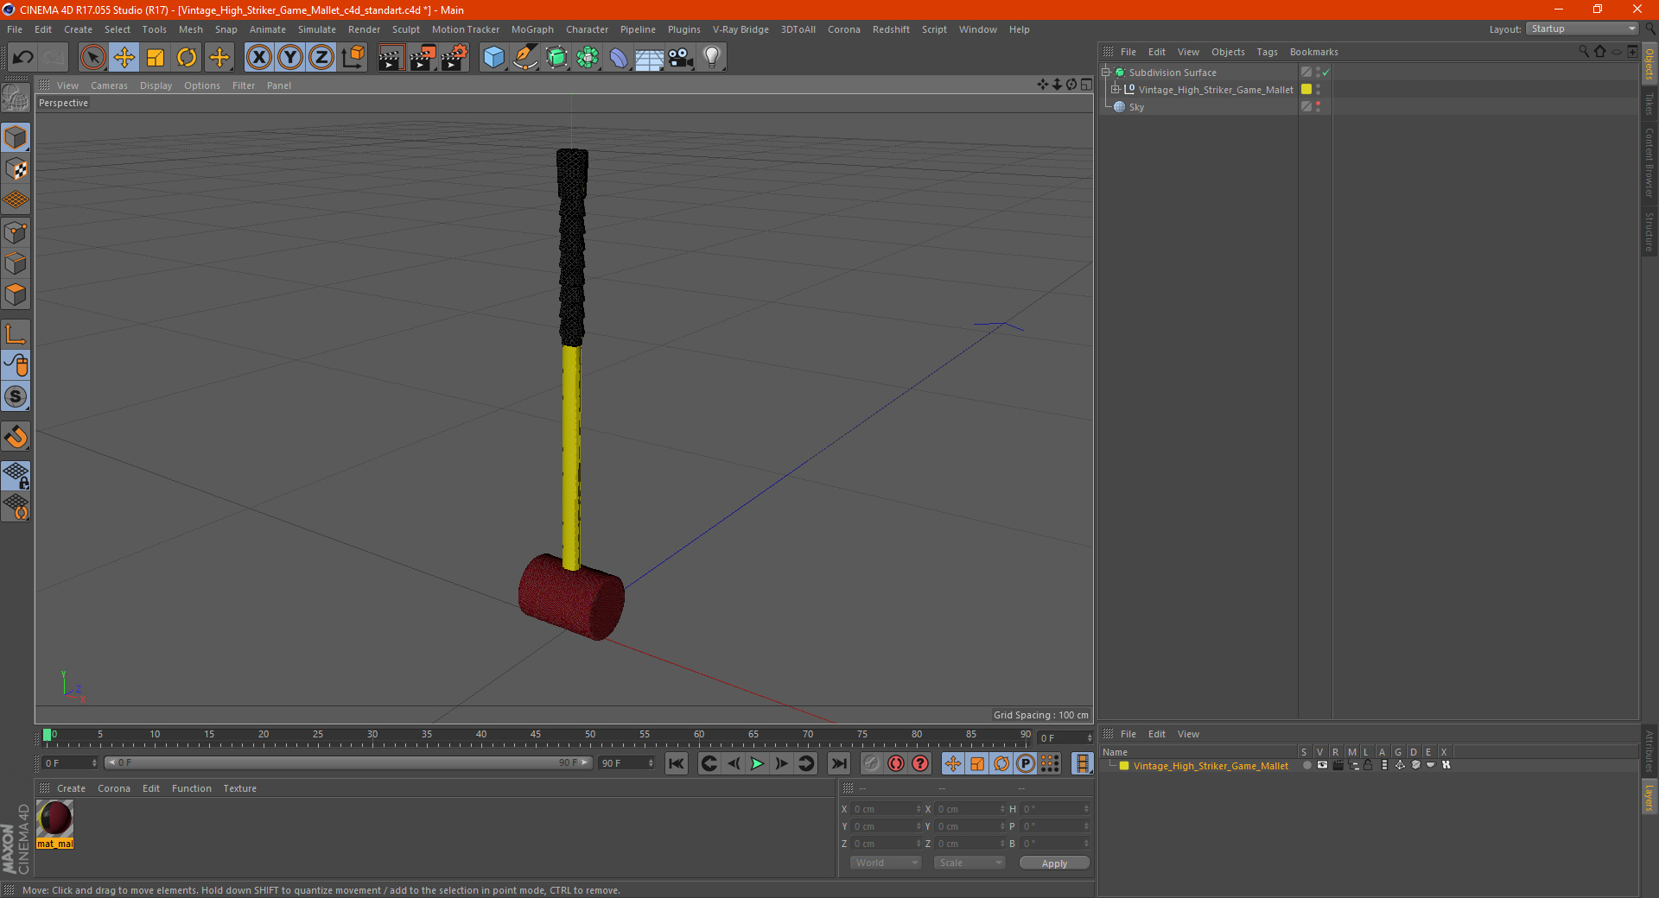Screen dimensions: 1659x898
Task: Select the Sky object in tree
Action: coord(1136,107)
